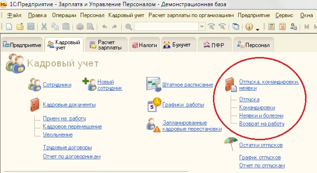
Task: Open the Отчет по договорникам link
Action: [x=72, y=156]
